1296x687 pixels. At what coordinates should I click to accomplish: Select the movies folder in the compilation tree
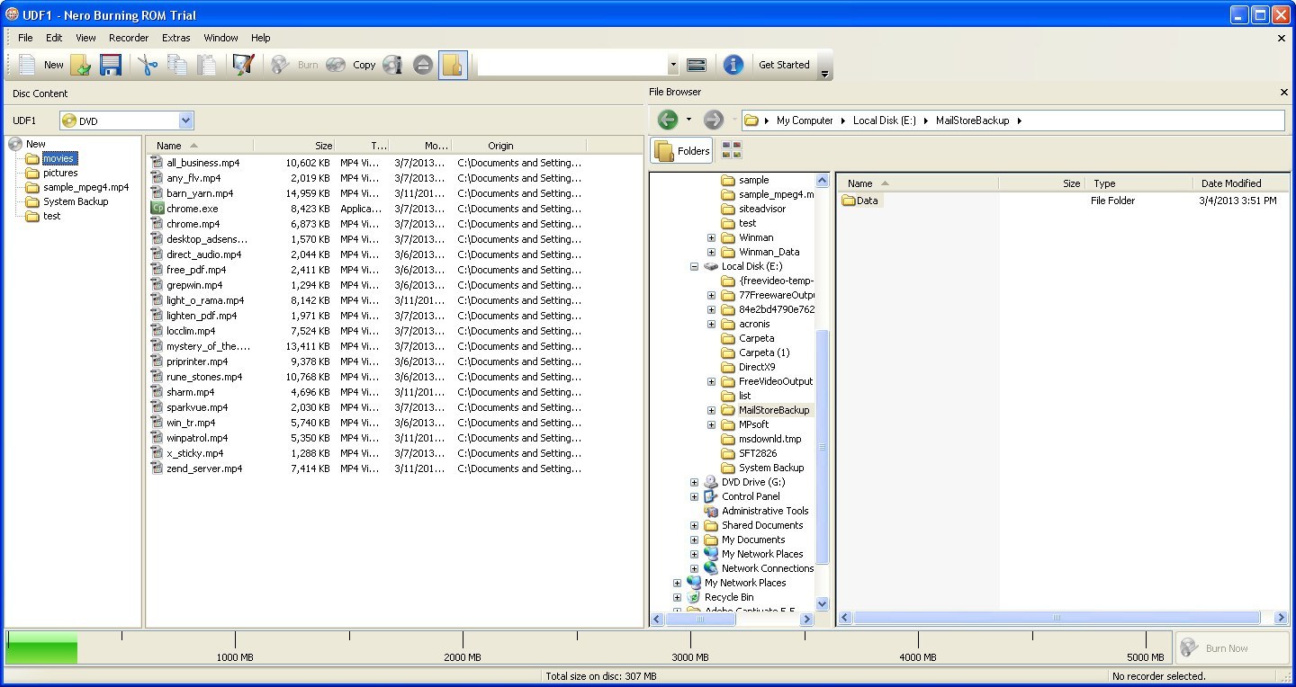(58, 157)
